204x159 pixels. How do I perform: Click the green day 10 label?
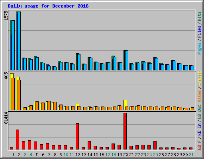pos(66,155)
